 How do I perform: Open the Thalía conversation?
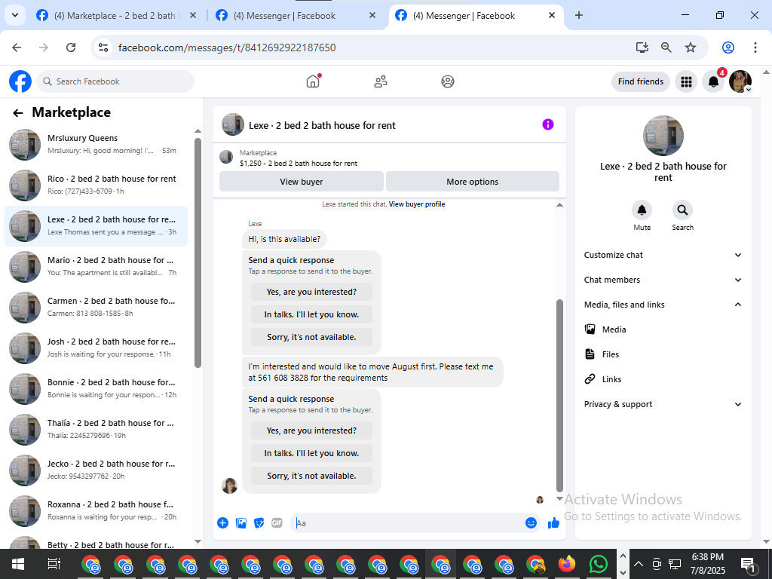96,429
